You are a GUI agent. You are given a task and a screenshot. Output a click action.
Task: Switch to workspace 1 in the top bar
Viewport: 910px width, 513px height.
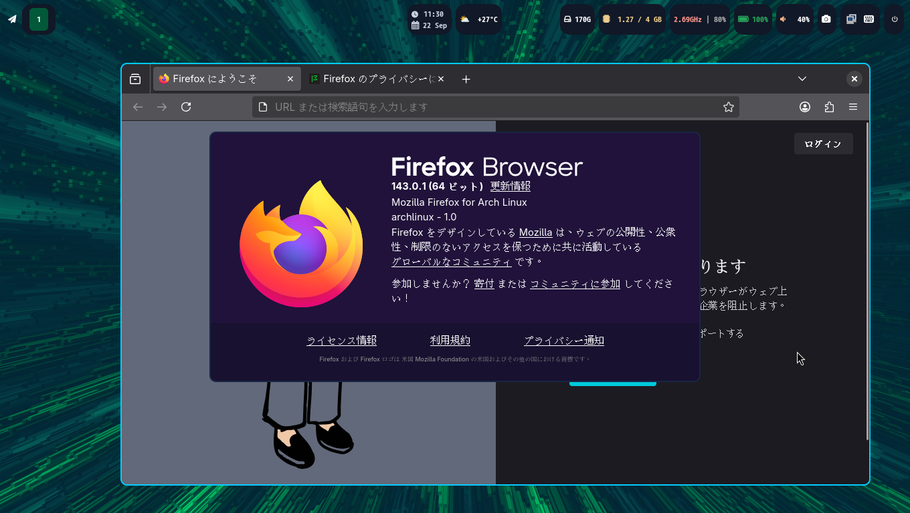pyautogui.click(x=39, y=19)
